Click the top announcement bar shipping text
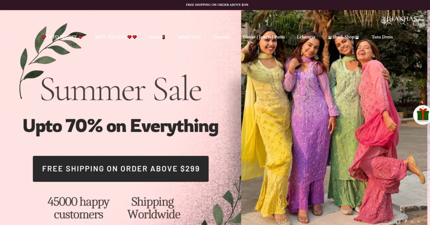Screen dimensions: 430x225 pos(217,5)
